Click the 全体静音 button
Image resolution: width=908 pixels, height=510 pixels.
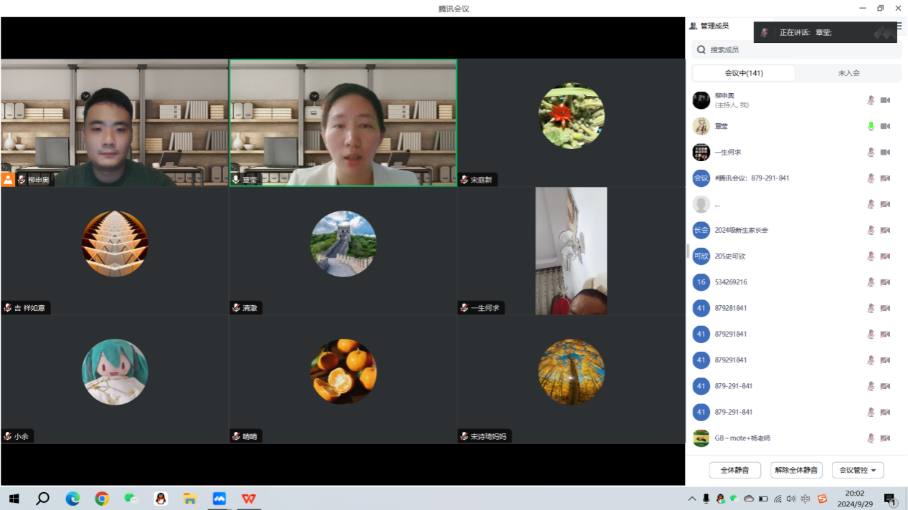pos(734,470)
